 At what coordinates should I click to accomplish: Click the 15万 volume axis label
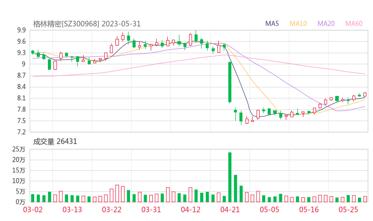[x=19, y=170]
